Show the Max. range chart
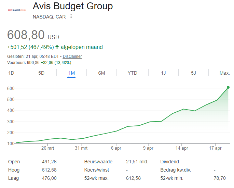The width and height of the screenshot is (234, 188). [x=224, y=73]
